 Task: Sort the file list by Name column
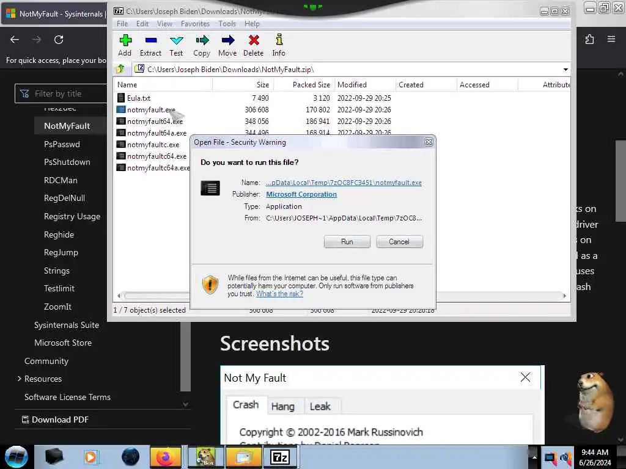pos(163,84)
